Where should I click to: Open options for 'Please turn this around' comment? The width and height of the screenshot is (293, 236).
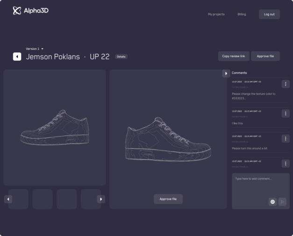286,138
